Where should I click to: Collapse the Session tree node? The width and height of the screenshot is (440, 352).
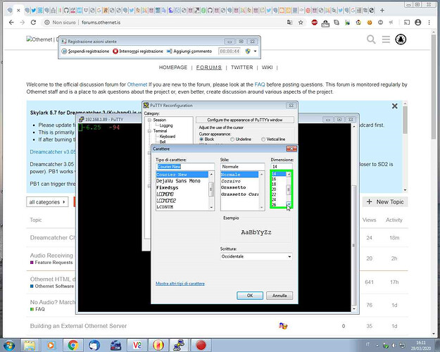(x=149, y=120)
